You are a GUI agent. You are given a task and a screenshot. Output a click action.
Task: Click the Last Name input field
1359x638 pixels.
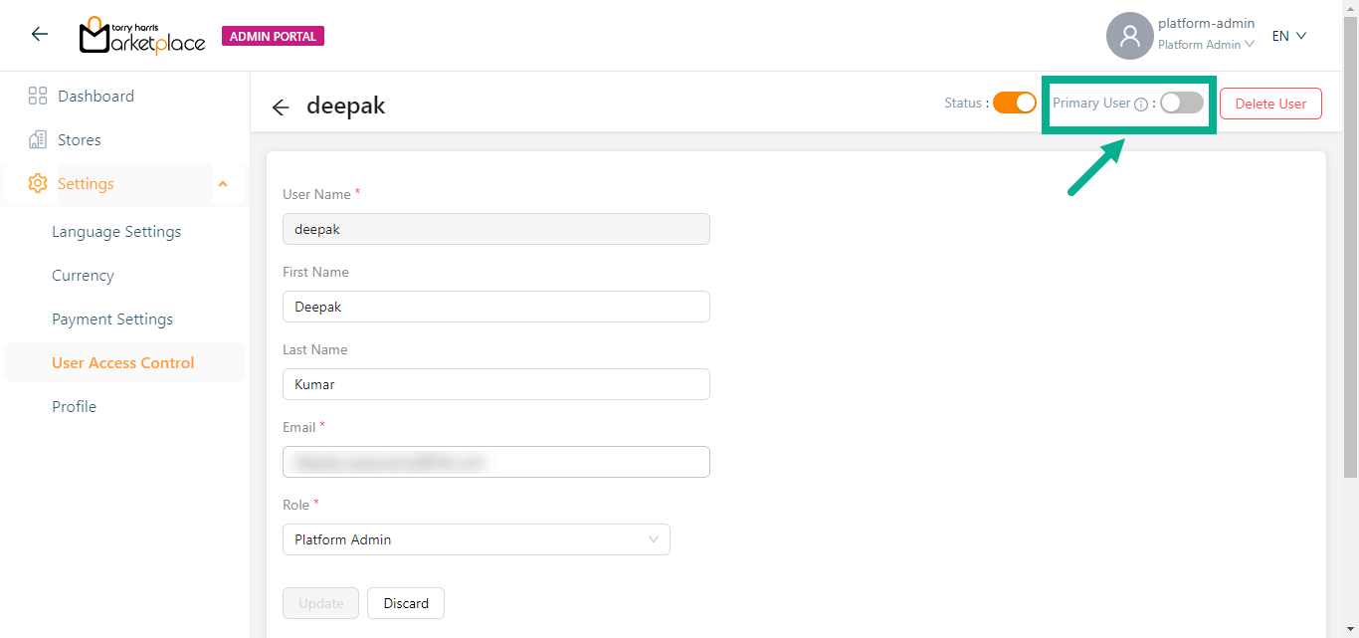click(495, 384)
